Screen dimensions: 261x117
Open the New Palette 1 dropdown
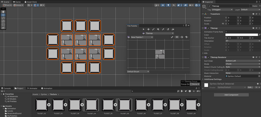(142, 37)
